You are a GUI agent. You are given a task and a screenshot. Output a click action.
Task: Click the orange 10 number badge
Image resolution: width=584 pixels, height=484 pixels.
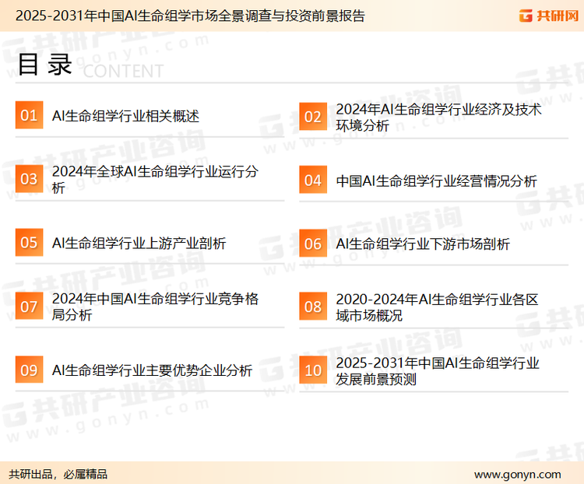[x=313, y=370]
